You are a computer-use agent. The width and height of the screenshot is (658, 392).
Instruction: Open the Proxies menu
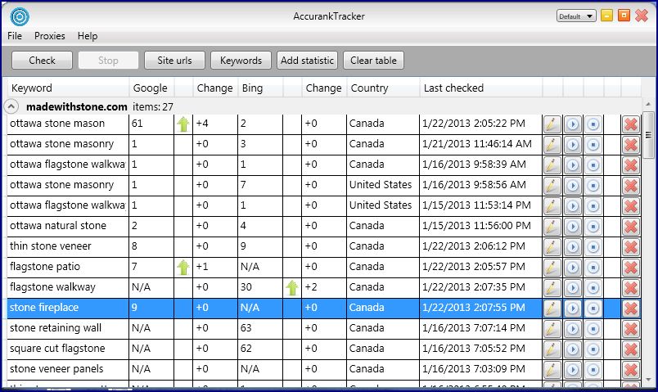point(50,36)
